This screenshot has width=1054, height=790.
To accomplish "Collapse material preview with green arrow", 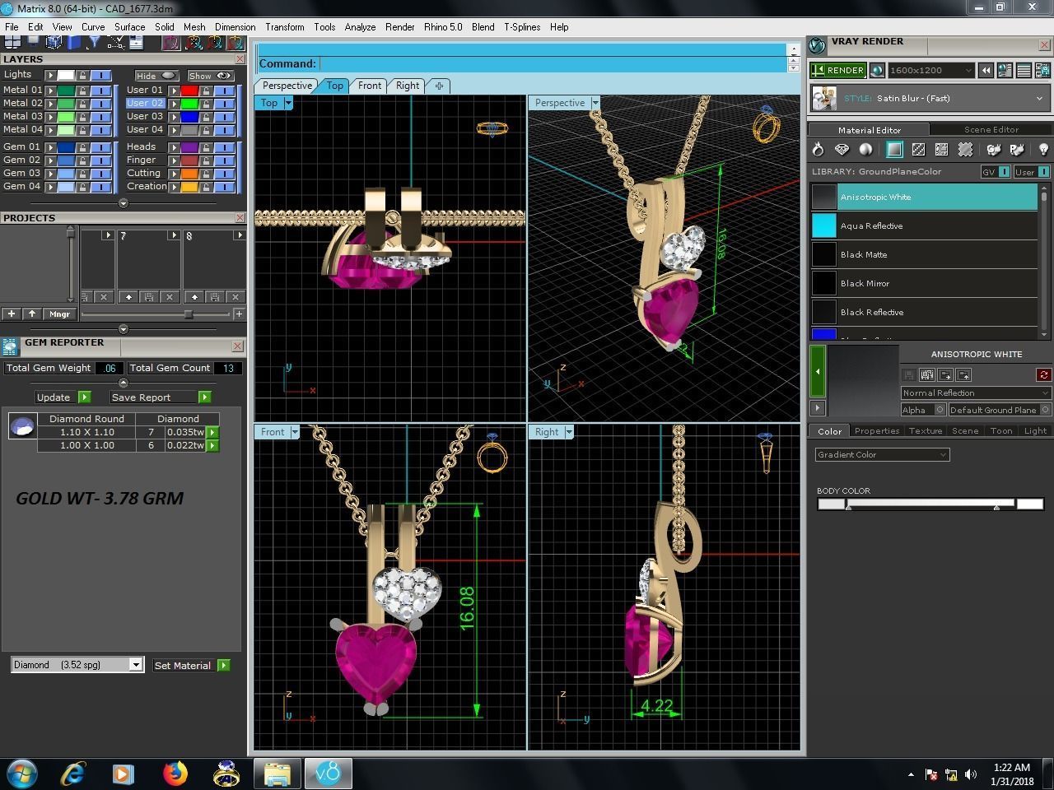I will 818,371.
